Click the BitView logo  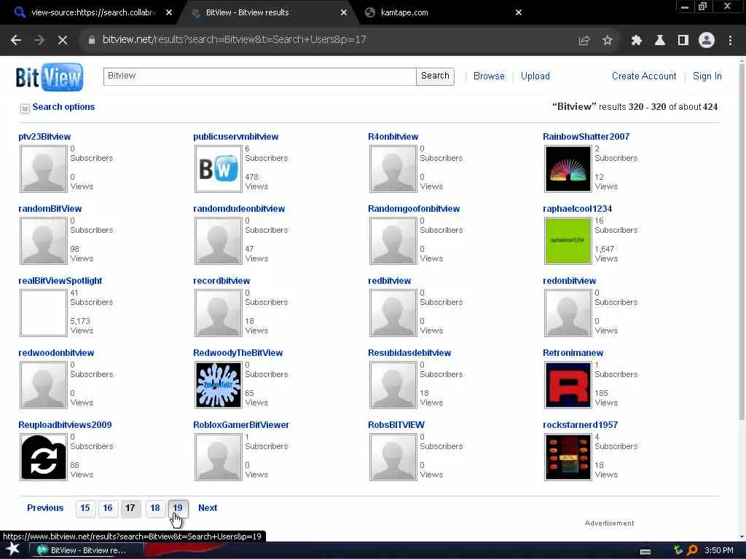49,76
